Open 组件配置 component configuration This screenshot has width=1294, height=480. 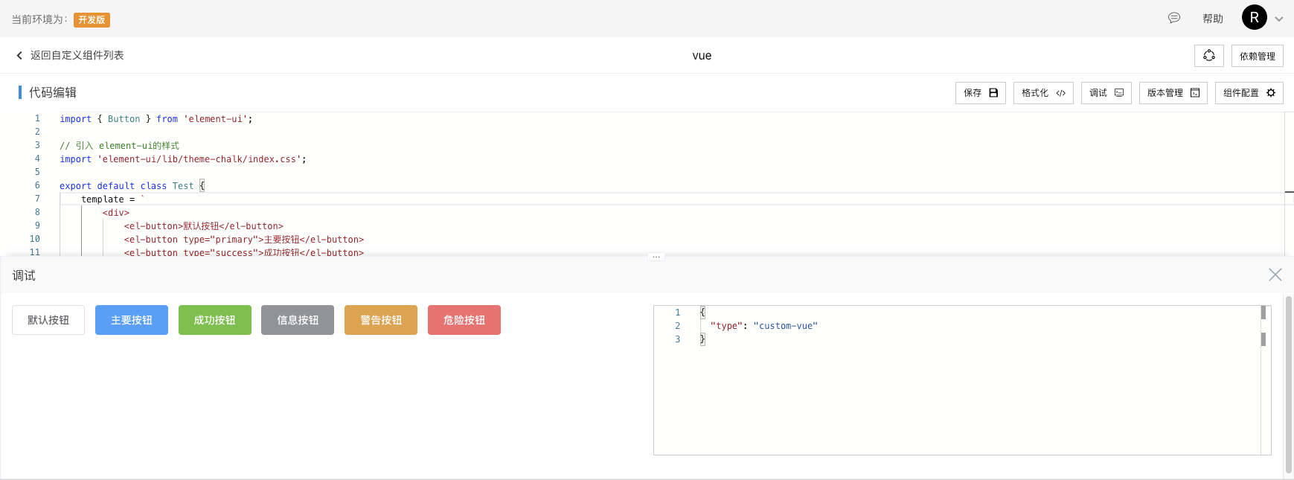pyautogui.click(x=1249, y=93)
